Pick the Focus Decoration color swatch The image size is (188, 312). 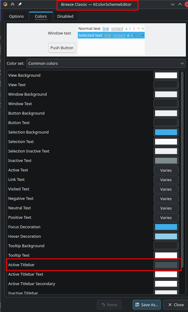(166, 227)
